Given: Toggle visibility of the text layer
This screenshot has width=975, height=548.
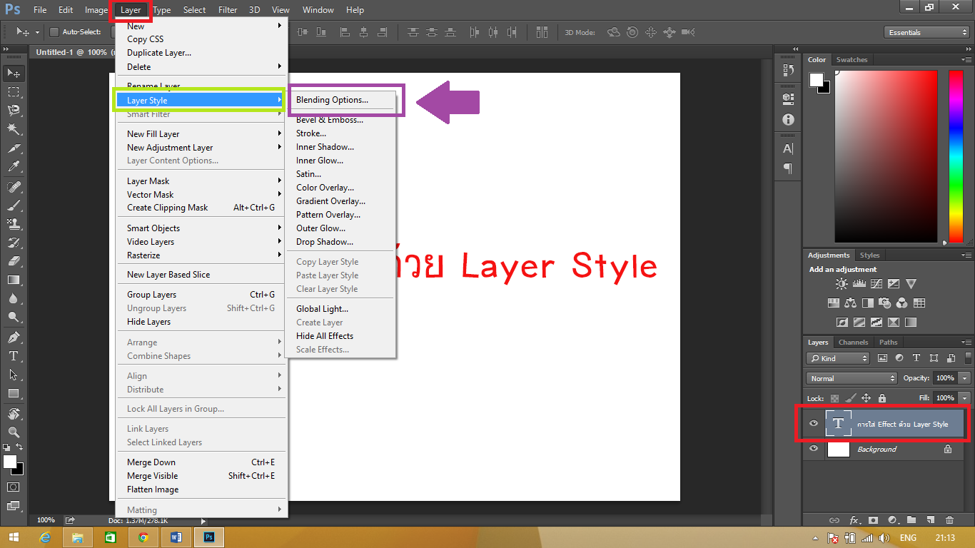Looking at the screenshot, I should (x=813, y=423).
